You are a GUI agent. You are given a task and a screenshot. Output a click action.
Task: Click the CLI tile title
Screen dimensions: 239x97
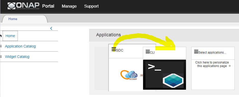(x=152, y=53)
